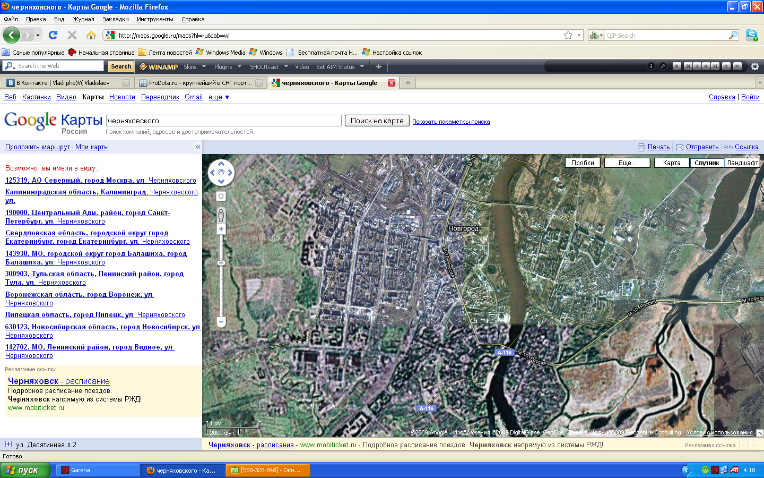Click the Winamp eject button
The height and width of the screenshot is (478, 764).
click(x=726, y=66)
